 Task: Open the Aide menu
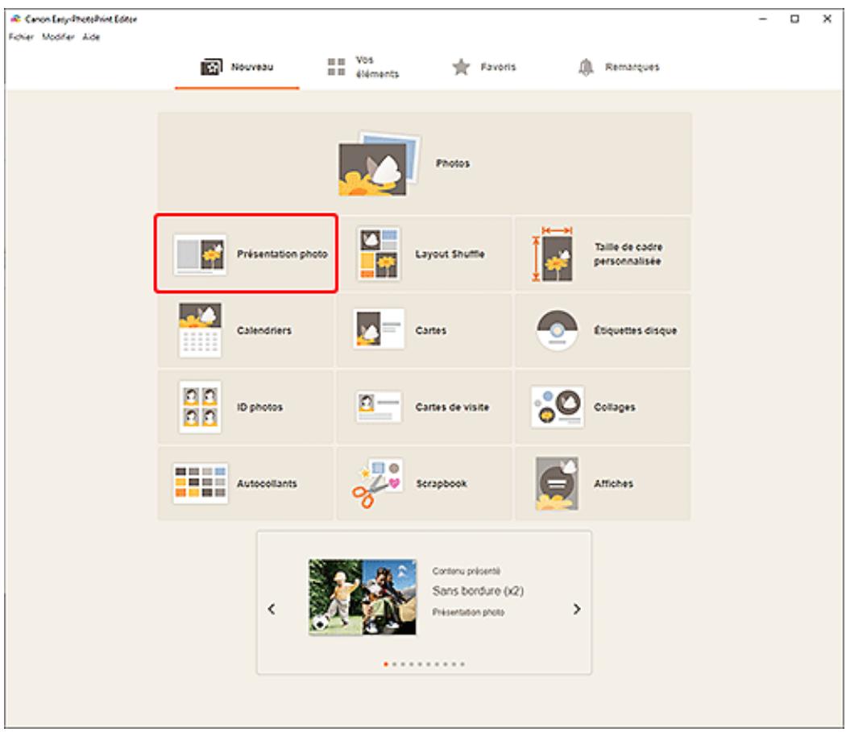tap(91, 37)
